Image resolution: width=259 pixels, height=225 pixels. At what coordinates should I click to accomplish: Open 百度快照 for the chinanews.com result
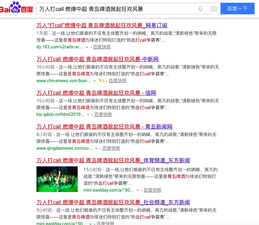[x=118, y=81]
